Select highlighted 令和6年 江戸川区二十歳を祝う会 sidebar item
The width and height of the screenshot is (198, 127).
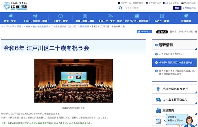coord(175,62)
